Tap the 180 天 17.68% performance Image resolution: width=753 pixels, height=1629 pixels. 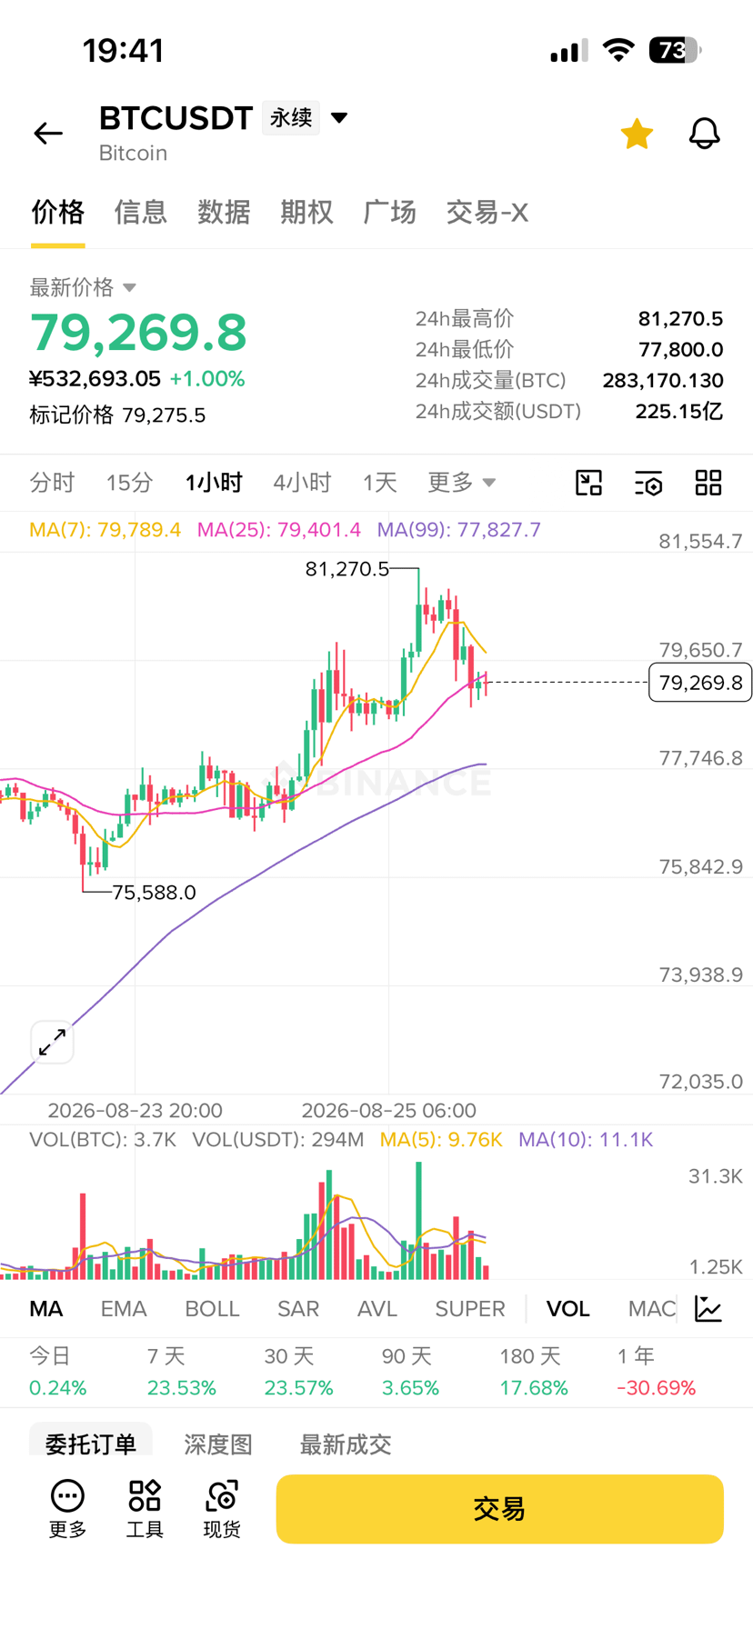534,1372
